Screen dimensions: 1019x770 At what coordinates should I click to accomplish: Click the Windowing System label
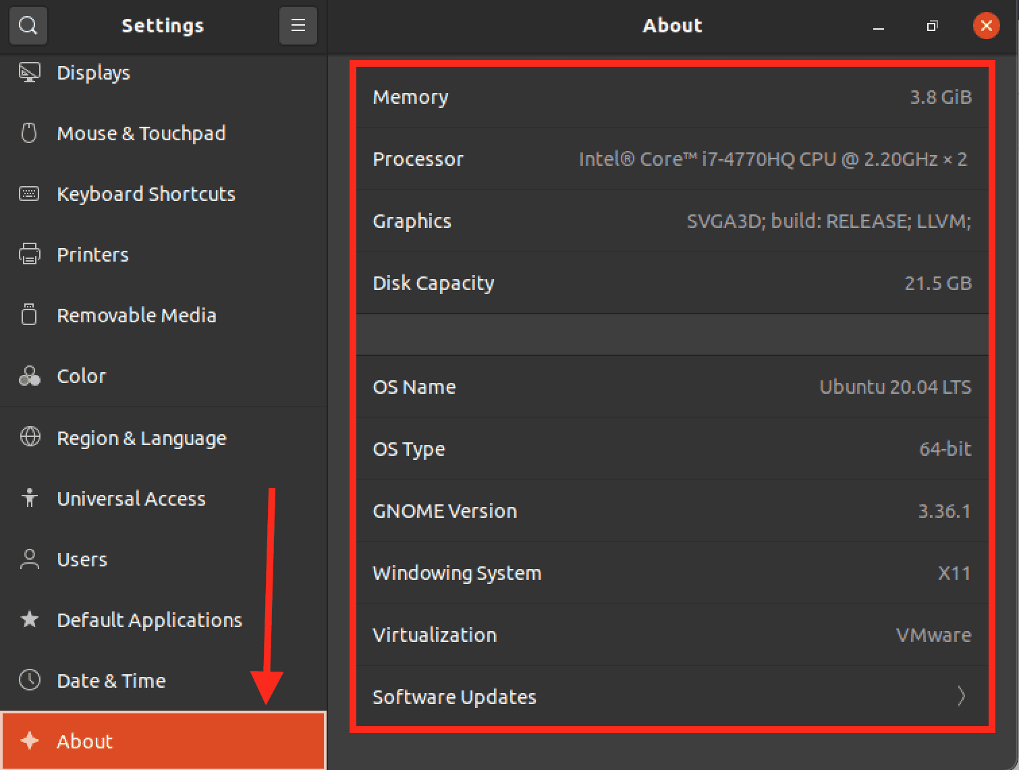(x=457, y=573)
